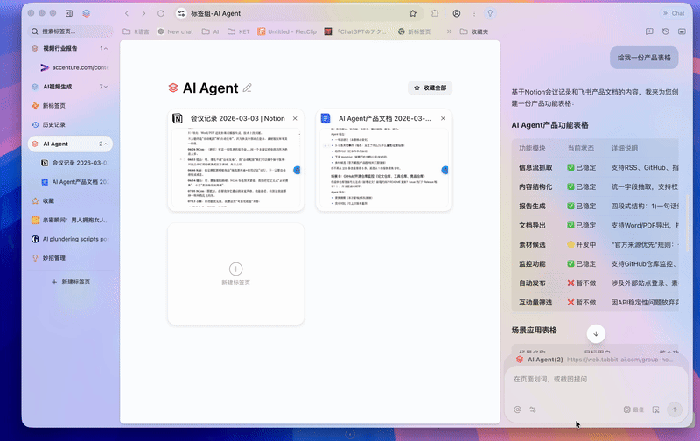The height and width of the screenshot is (441, 700).
Task: Send message with the up arrow button
Action: [675, 409]
